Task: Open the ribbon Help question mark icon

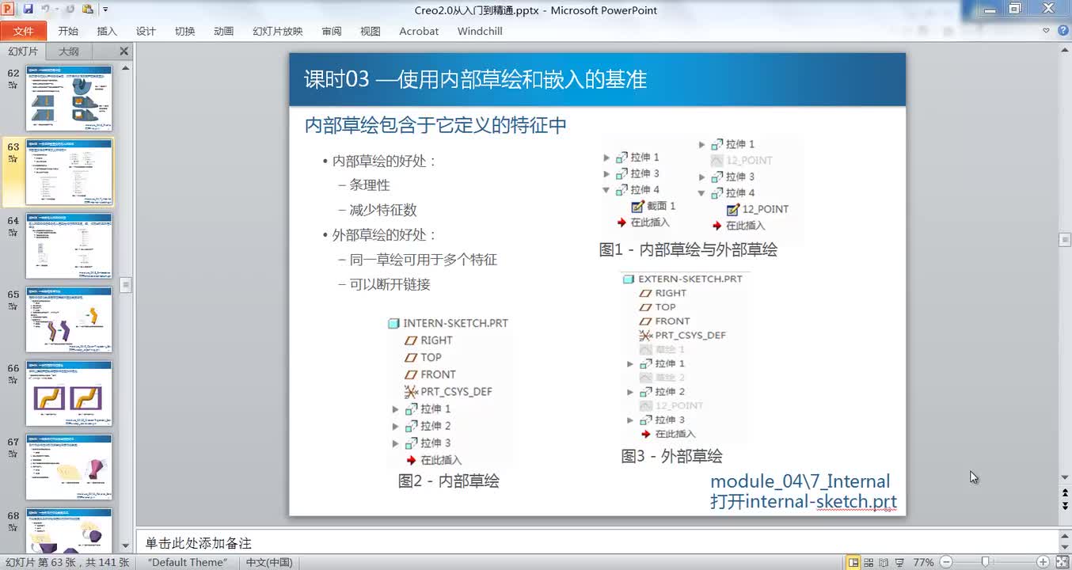Action: (x=1062, y=31)
